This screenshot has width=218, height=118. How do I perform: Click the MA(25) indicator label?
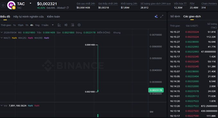(x=22, y=38)
